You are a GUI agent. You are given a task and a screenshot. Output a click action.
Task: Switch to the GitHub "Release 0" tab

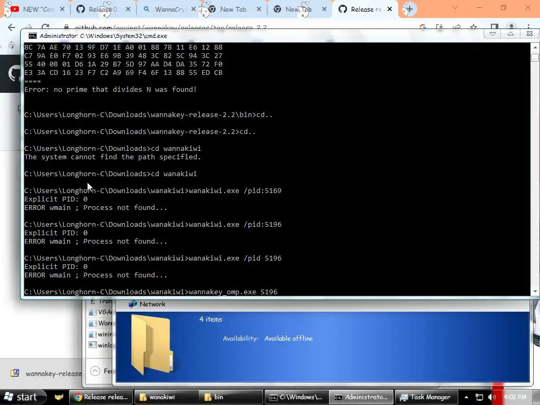coord(103,9)
